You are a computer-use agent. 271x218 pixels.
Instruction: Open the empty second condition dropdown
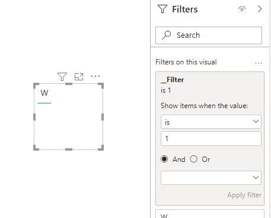tap(211, 178)
